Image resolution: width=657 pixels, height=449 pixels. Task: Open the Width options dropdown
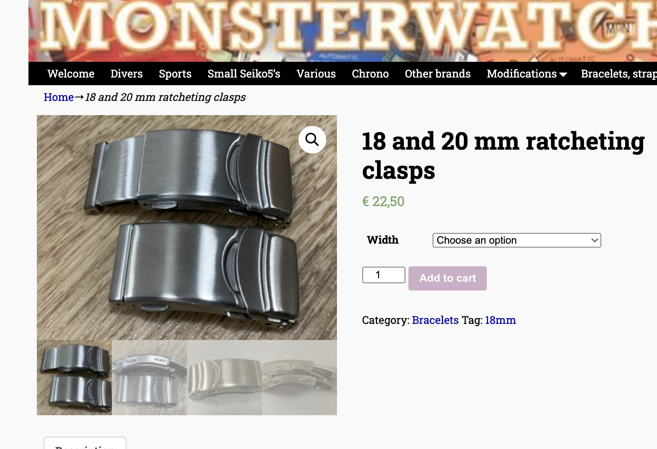(x=517, y=240)
